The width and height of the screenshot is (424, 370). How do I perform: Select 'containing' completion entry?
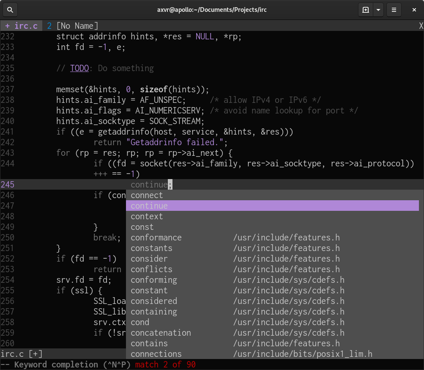click(272, 311)
